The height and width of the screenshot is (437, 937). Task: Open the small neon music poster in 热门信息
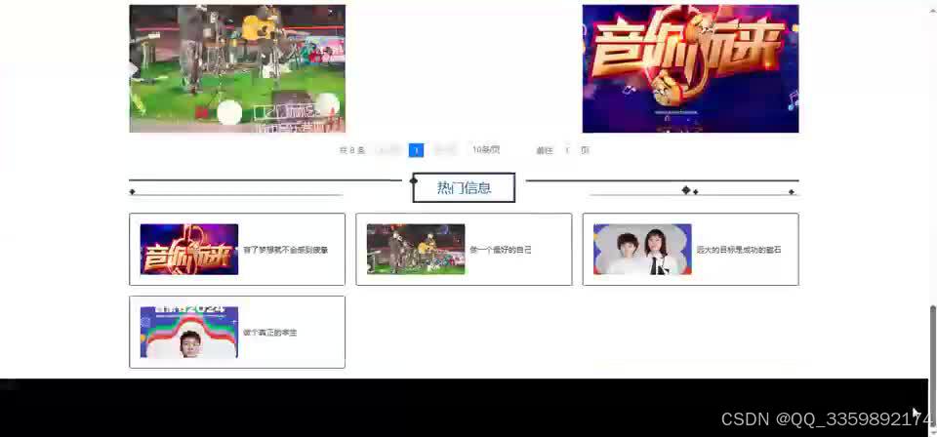click(x=188, y=250)
